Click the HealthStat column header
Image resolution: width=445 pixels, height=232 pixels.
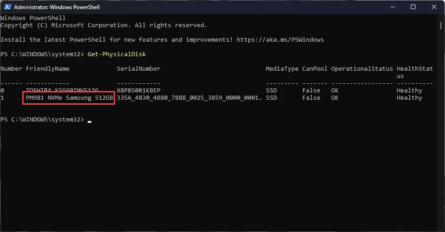[x=415, y=72]
